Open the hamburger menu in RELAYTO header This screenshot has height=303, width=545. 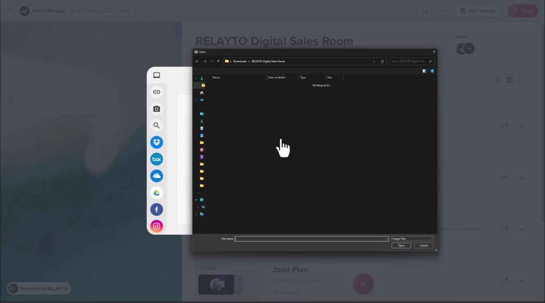[x=9, y=11]
